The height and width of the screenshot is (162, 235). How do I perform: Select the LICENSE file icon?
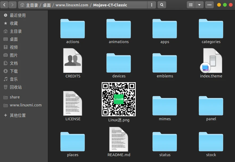click(73, 103)
